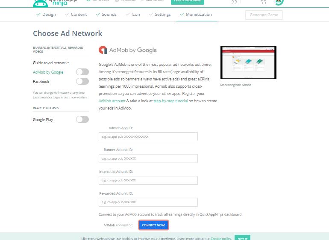Open the Settings tab

[160, 14]
